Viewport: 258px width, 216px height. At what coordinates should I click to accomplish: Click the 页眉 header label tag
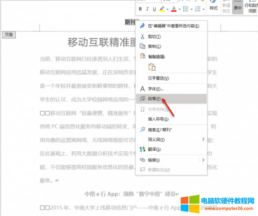click(9, 34)
